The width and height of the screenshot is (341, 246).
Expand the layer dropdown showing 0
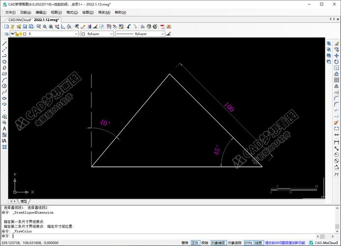coord(76,34)
